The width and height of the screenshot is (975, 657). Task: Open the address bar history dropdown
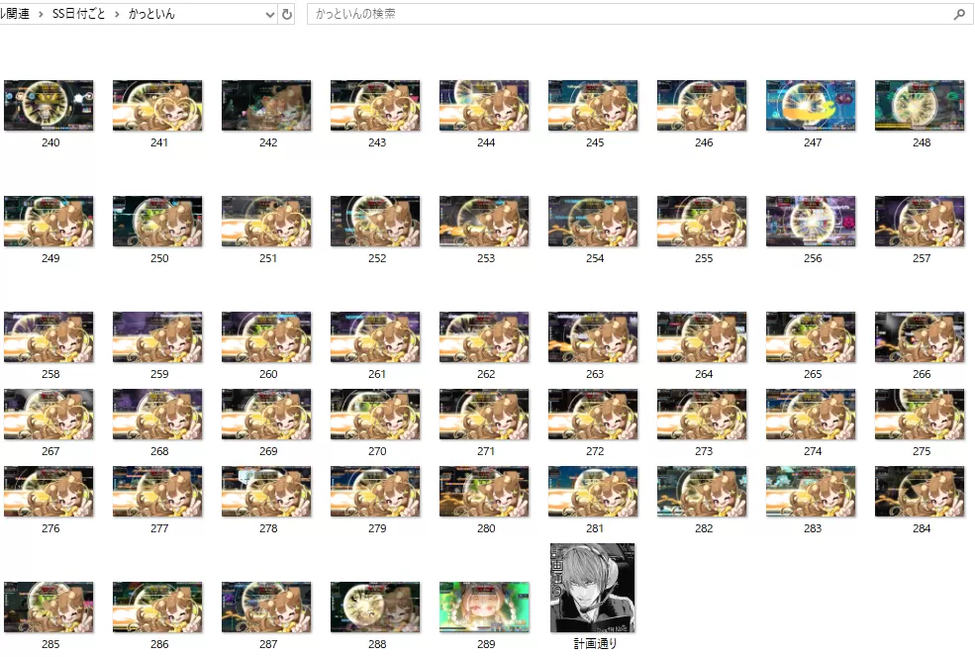270,14
